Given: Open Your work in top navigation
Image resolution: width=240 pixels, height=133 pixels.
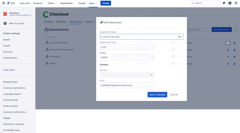Looking at the screenshot, I should coord(25,3).
